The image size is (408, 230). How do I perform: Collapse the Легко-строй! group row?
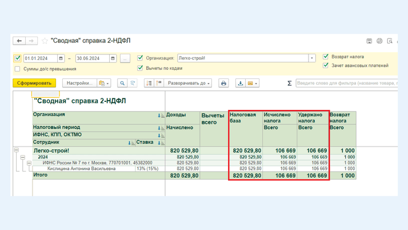(17, 150)
